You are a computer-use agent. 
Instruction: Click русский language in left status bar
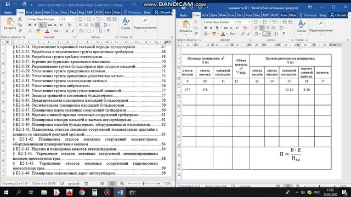(73, 184)
